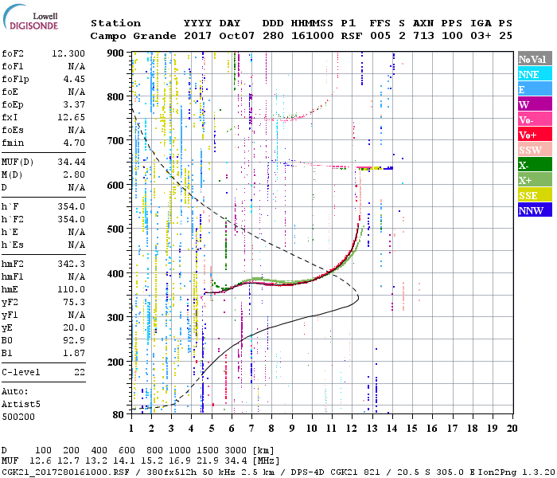Click the Vo- pink legend swatch
This screenshot has height=478, width=557.
point(533,119)
